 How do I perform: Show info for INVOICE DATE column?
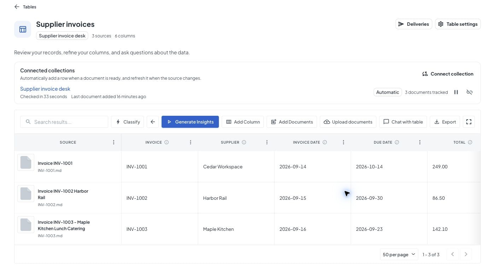325,142
